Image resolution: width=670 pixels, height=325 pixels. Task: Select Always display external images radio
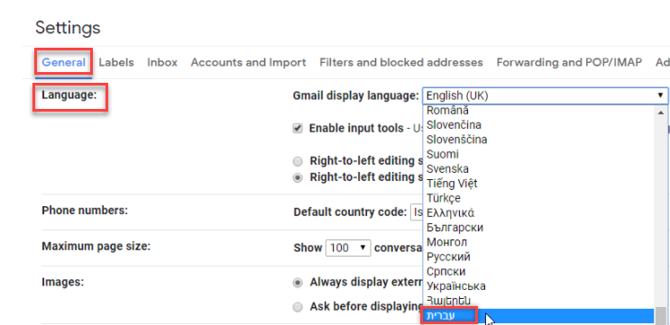pyautogui.click(x=298, y=283)
